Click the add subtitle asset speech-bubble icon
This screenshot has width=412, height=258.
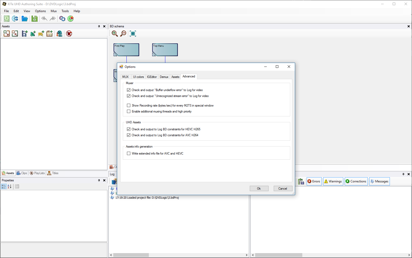tap(41, 34)
